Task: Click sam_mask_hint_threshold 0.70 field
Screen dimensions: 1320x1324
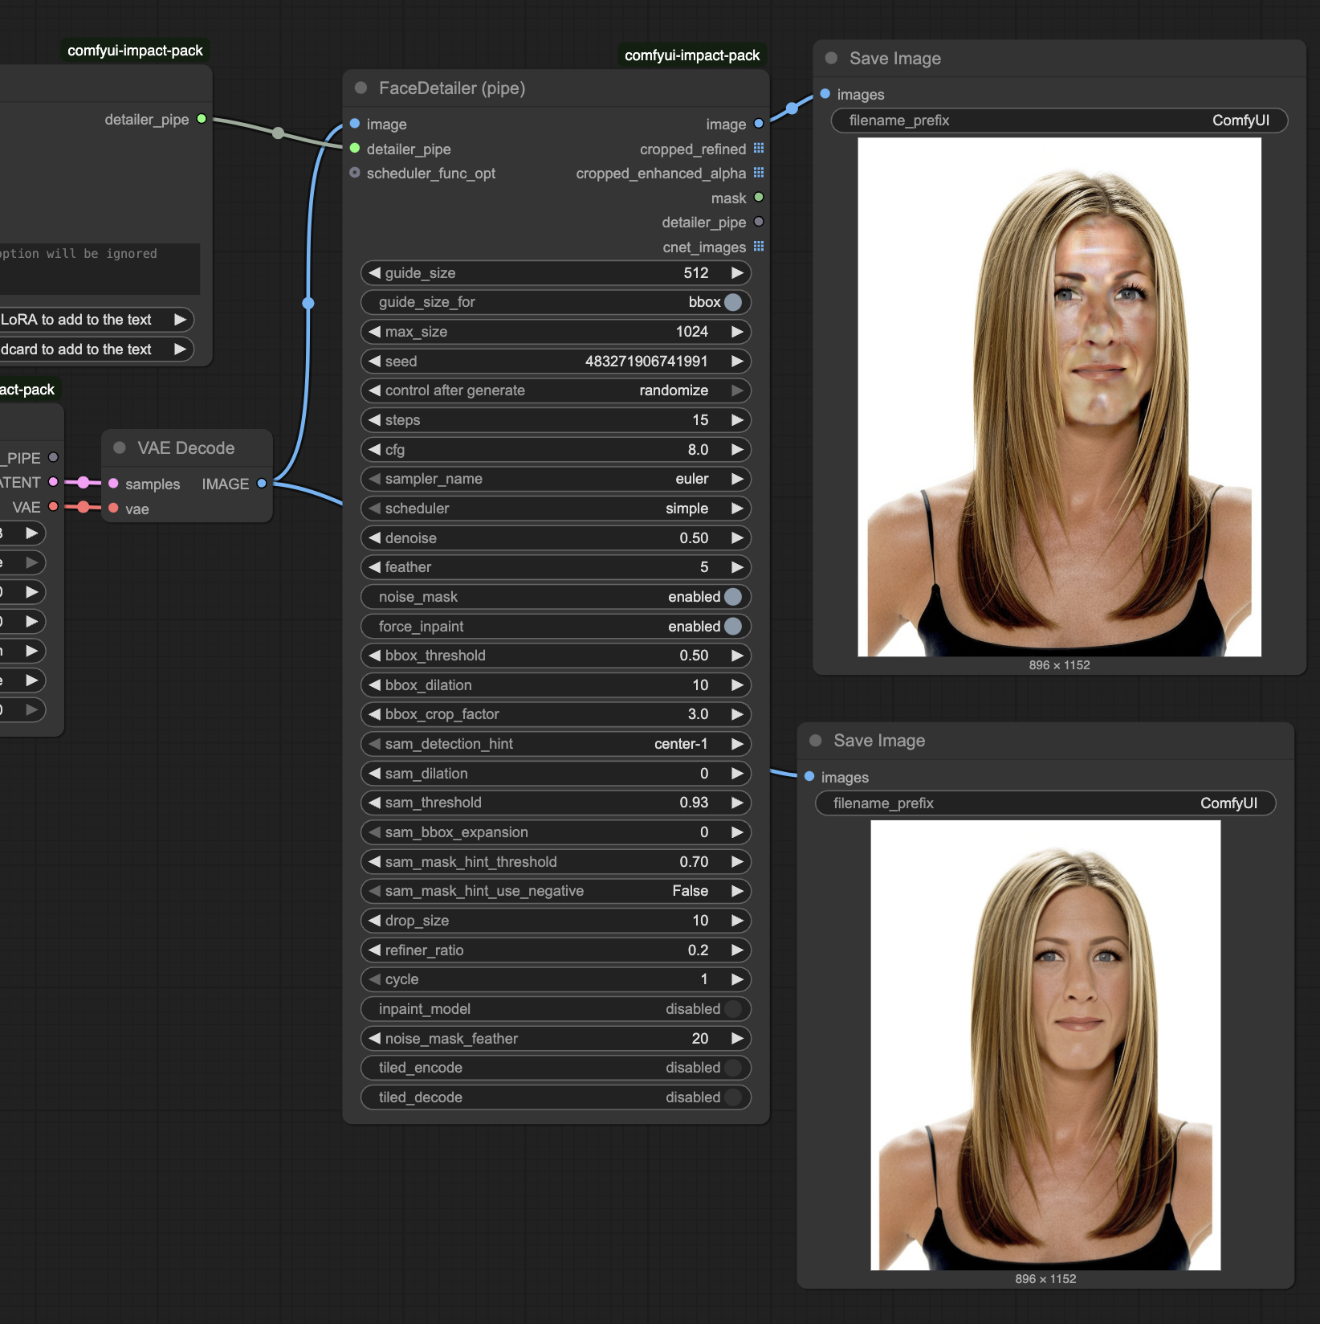Action: click(x=556, y=862)
